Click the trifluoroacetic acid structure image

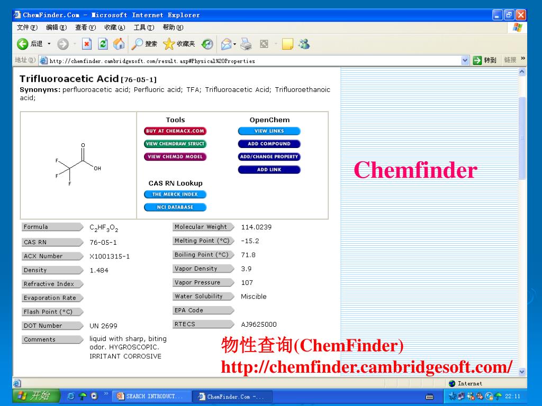78,164
